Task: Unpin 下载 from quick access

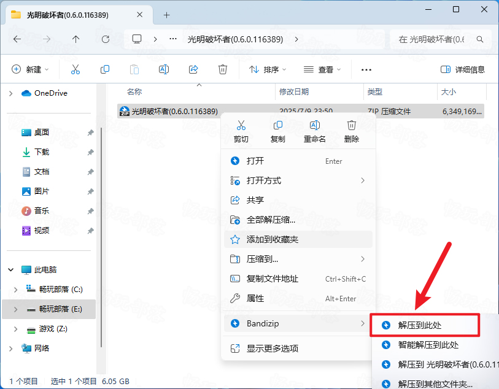Action: (91, 152)
